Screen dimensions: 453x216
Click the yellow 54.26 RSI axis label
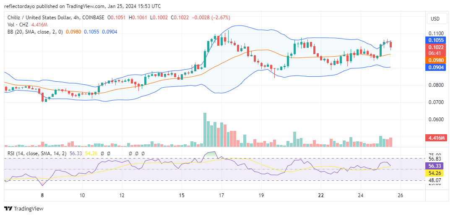[435, 173]
